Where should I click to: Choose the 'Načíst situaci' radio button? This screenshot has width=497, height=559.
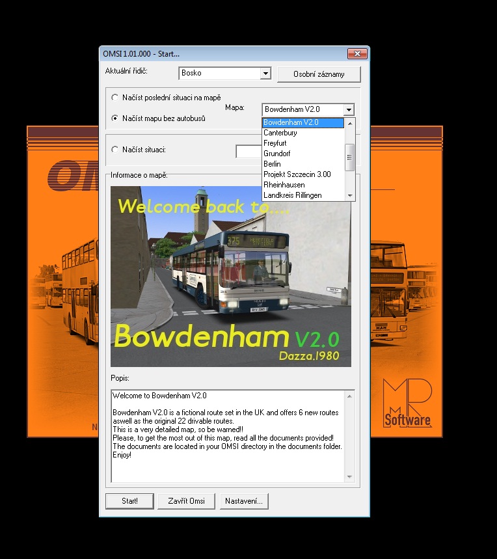click(115, 150)
